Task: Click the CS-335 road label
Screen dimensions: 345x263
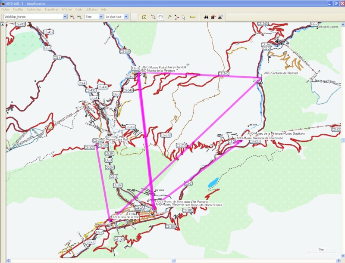Action: click(130, 127)
